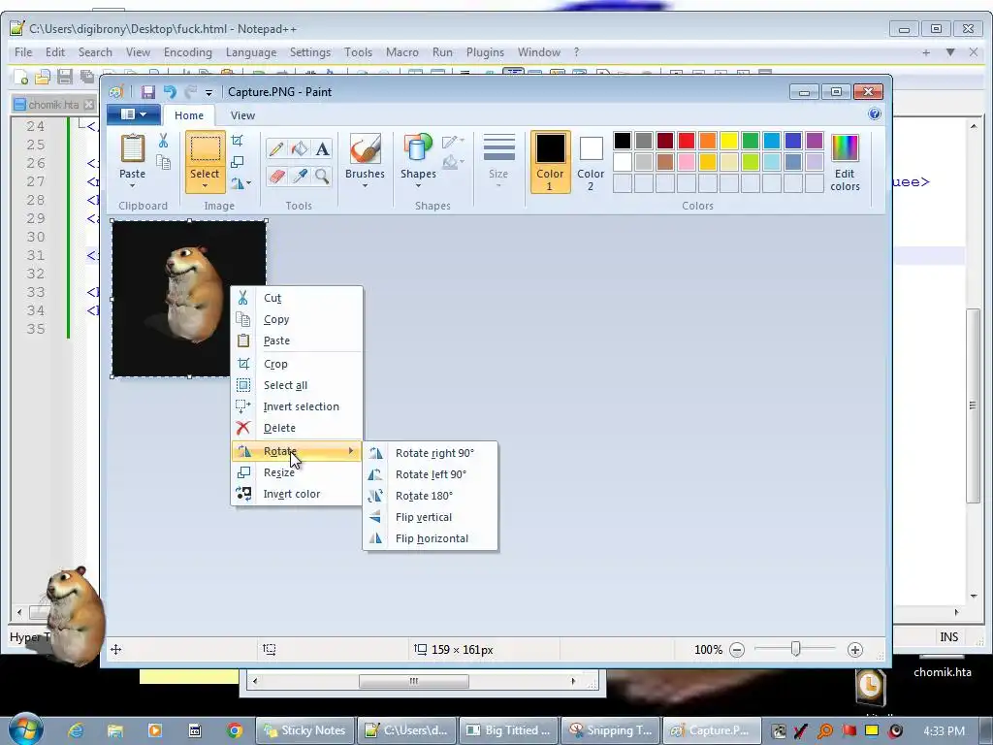Select the Text tool in Paint

pos(322,148)
